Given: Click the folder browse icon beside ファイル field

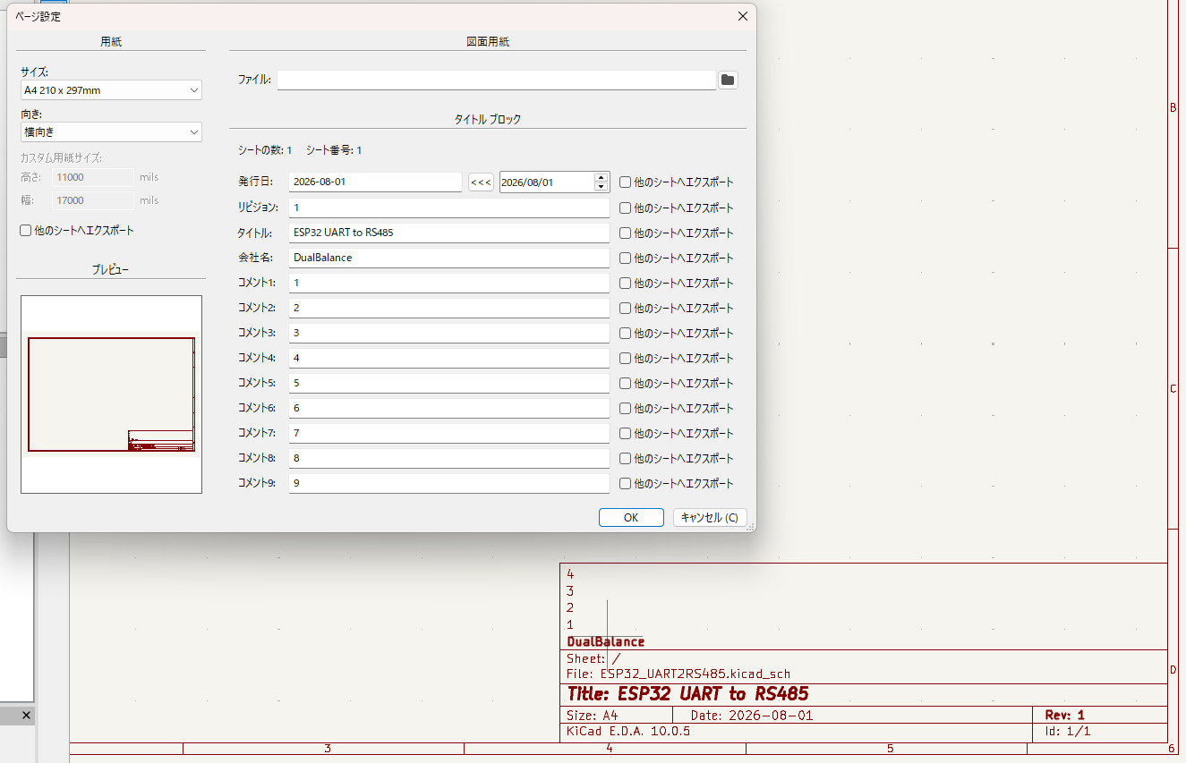Looking at the screenshot, I should (x=728, y=81).
